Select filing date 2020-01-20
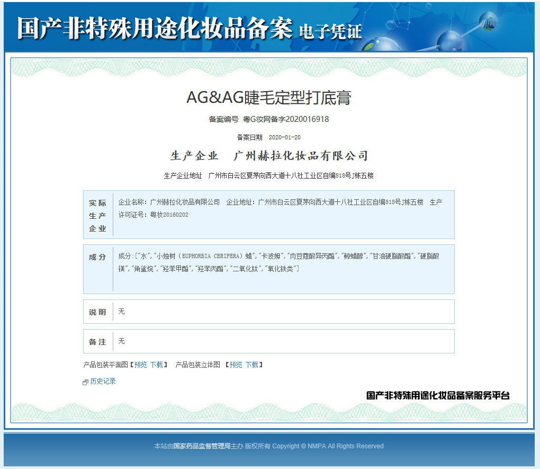 (284, 137)
